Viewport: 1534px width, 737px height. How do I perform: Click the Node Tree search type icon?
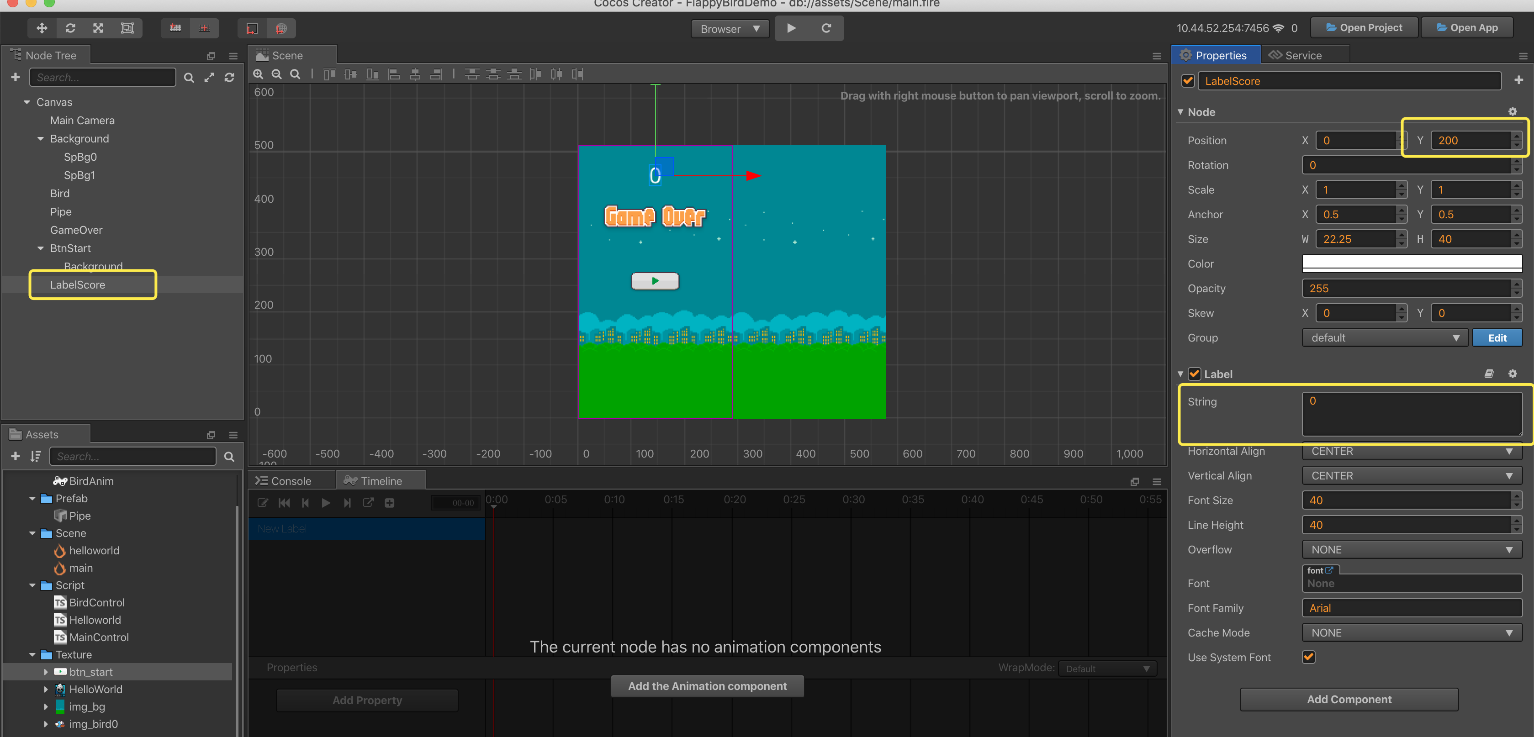[189, 78]
